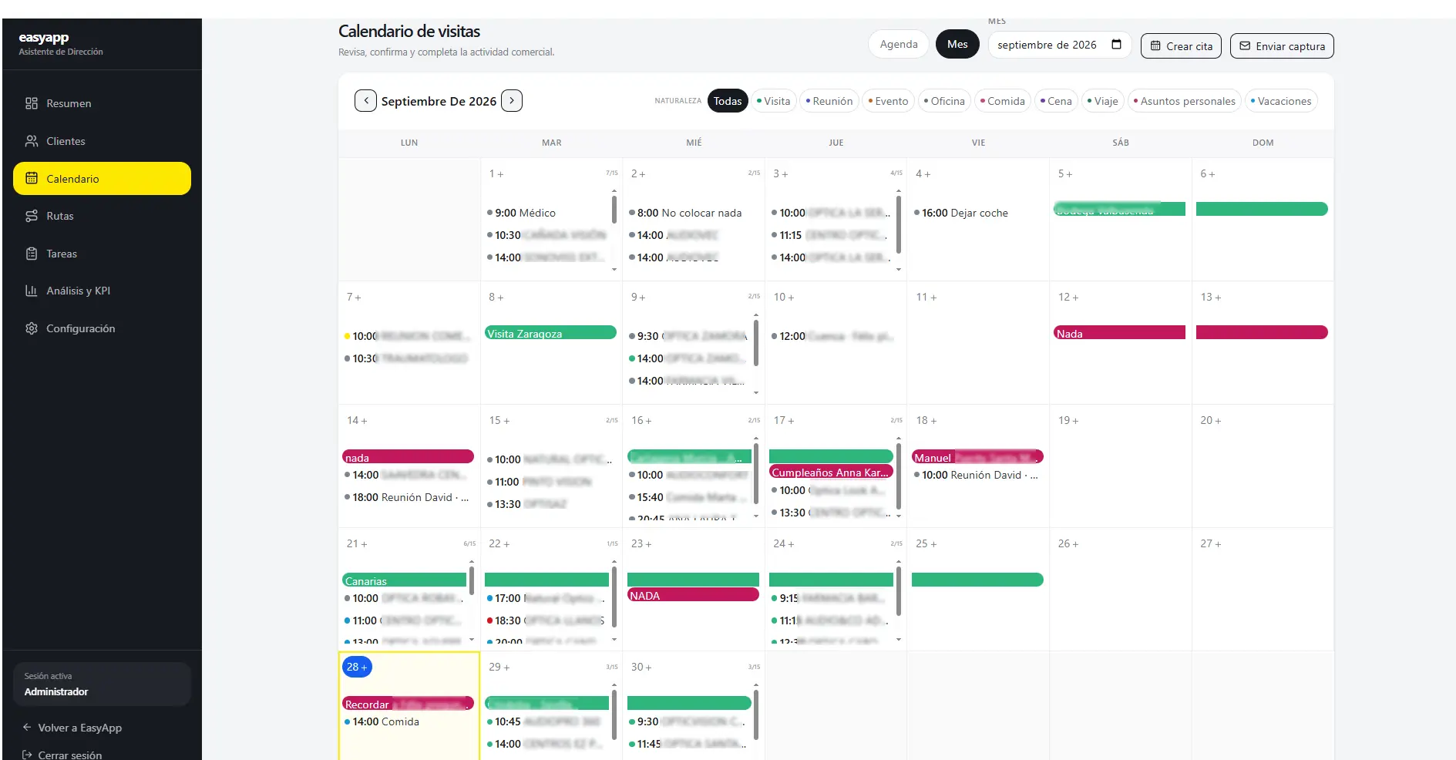Select Calendario in the sidebar
Image resolution: width=1456 pixels, height=760 pixels.
coord(102,178)
